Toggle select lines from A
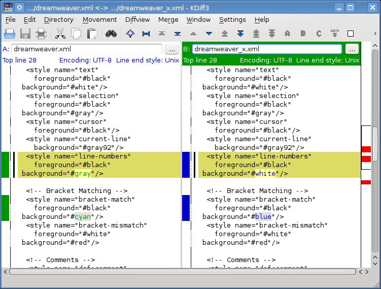381x289 pixels. click(288, 34)
